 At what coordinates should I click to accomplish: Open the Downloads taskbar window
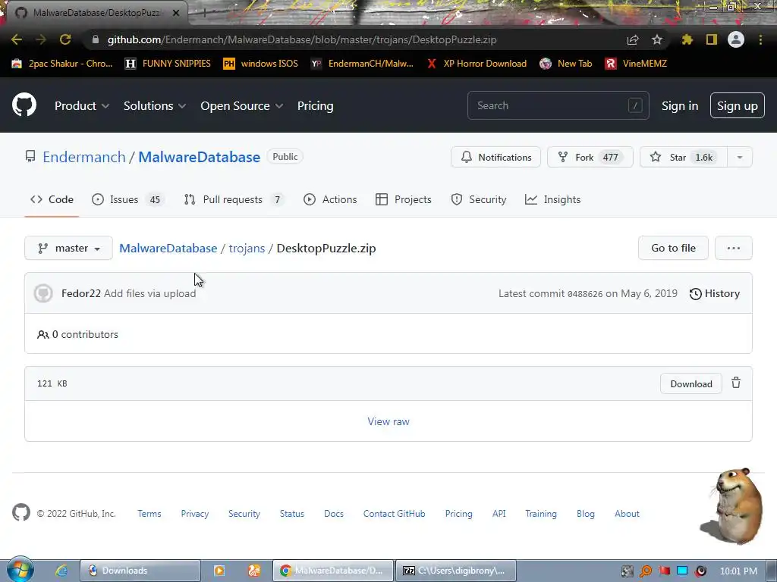point(140,571)
